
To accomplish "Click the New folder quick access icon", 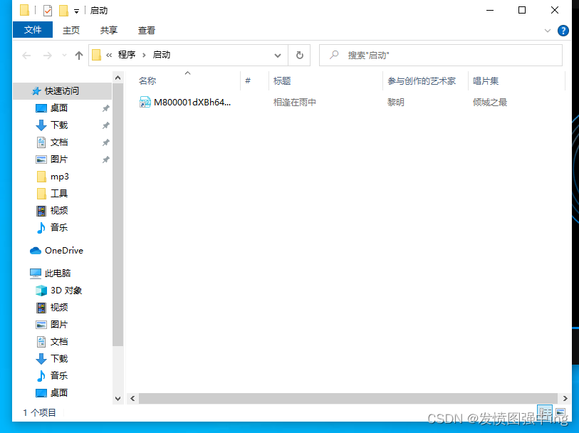I will tap(63, 11).
